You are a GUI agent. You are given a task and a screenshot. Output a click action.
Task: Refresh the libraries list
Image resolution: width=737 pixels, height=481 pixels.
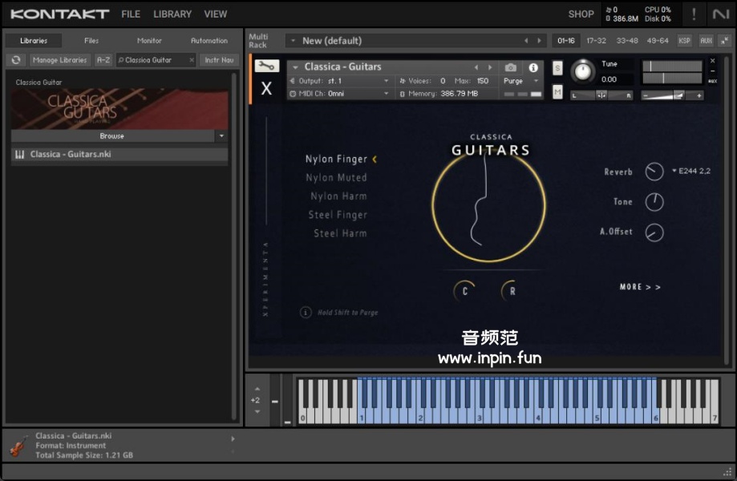click(16, 60)
